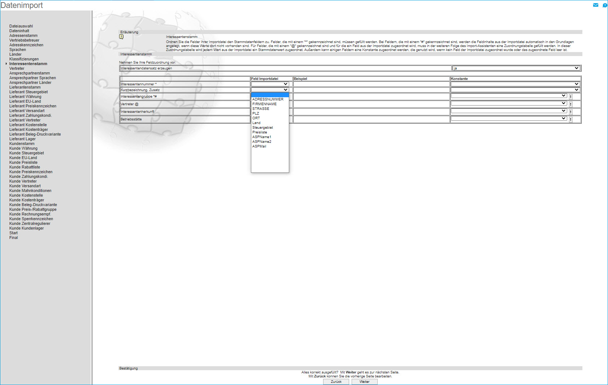Go to Klassifizierungen in sidebar
This screenshot has width=608, height=385.
[x=24, y=59]
